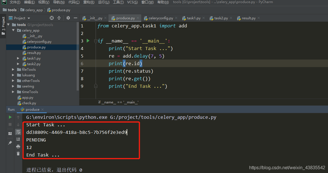Screen dimensions: 328x173
Task: Click the editor breadcrumb if __name__ == '__main__'
Action: (118, 102)
